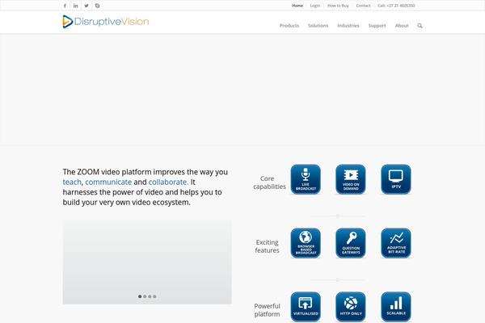Go to the Home link
Viewport: 485px width, 323px height.
tap(297, 6)
